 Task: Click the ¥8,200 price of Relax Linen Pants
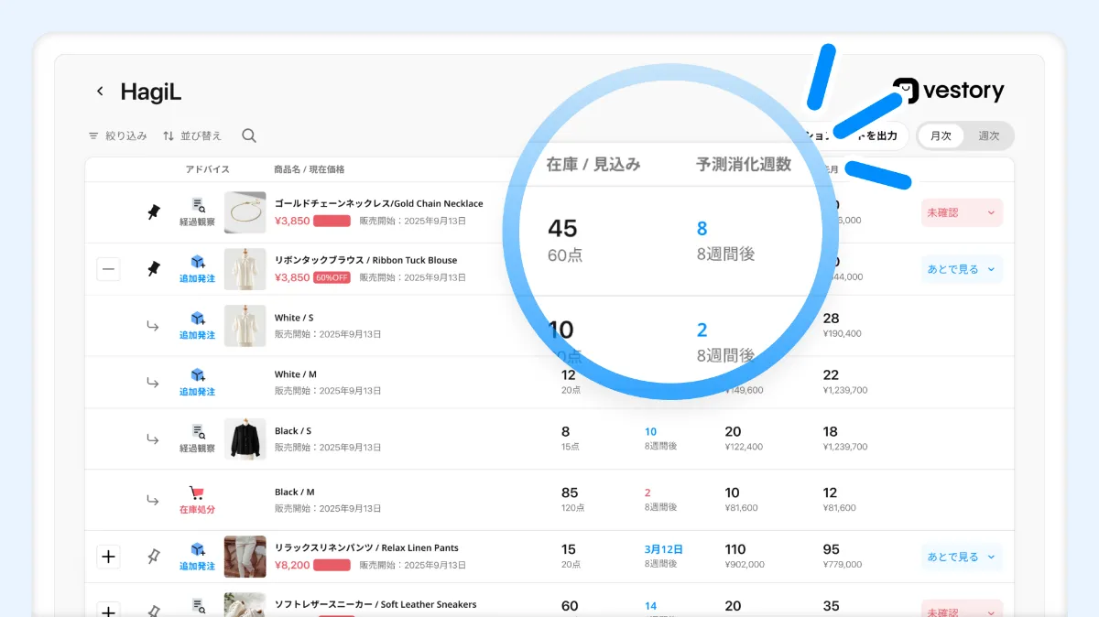292,565
